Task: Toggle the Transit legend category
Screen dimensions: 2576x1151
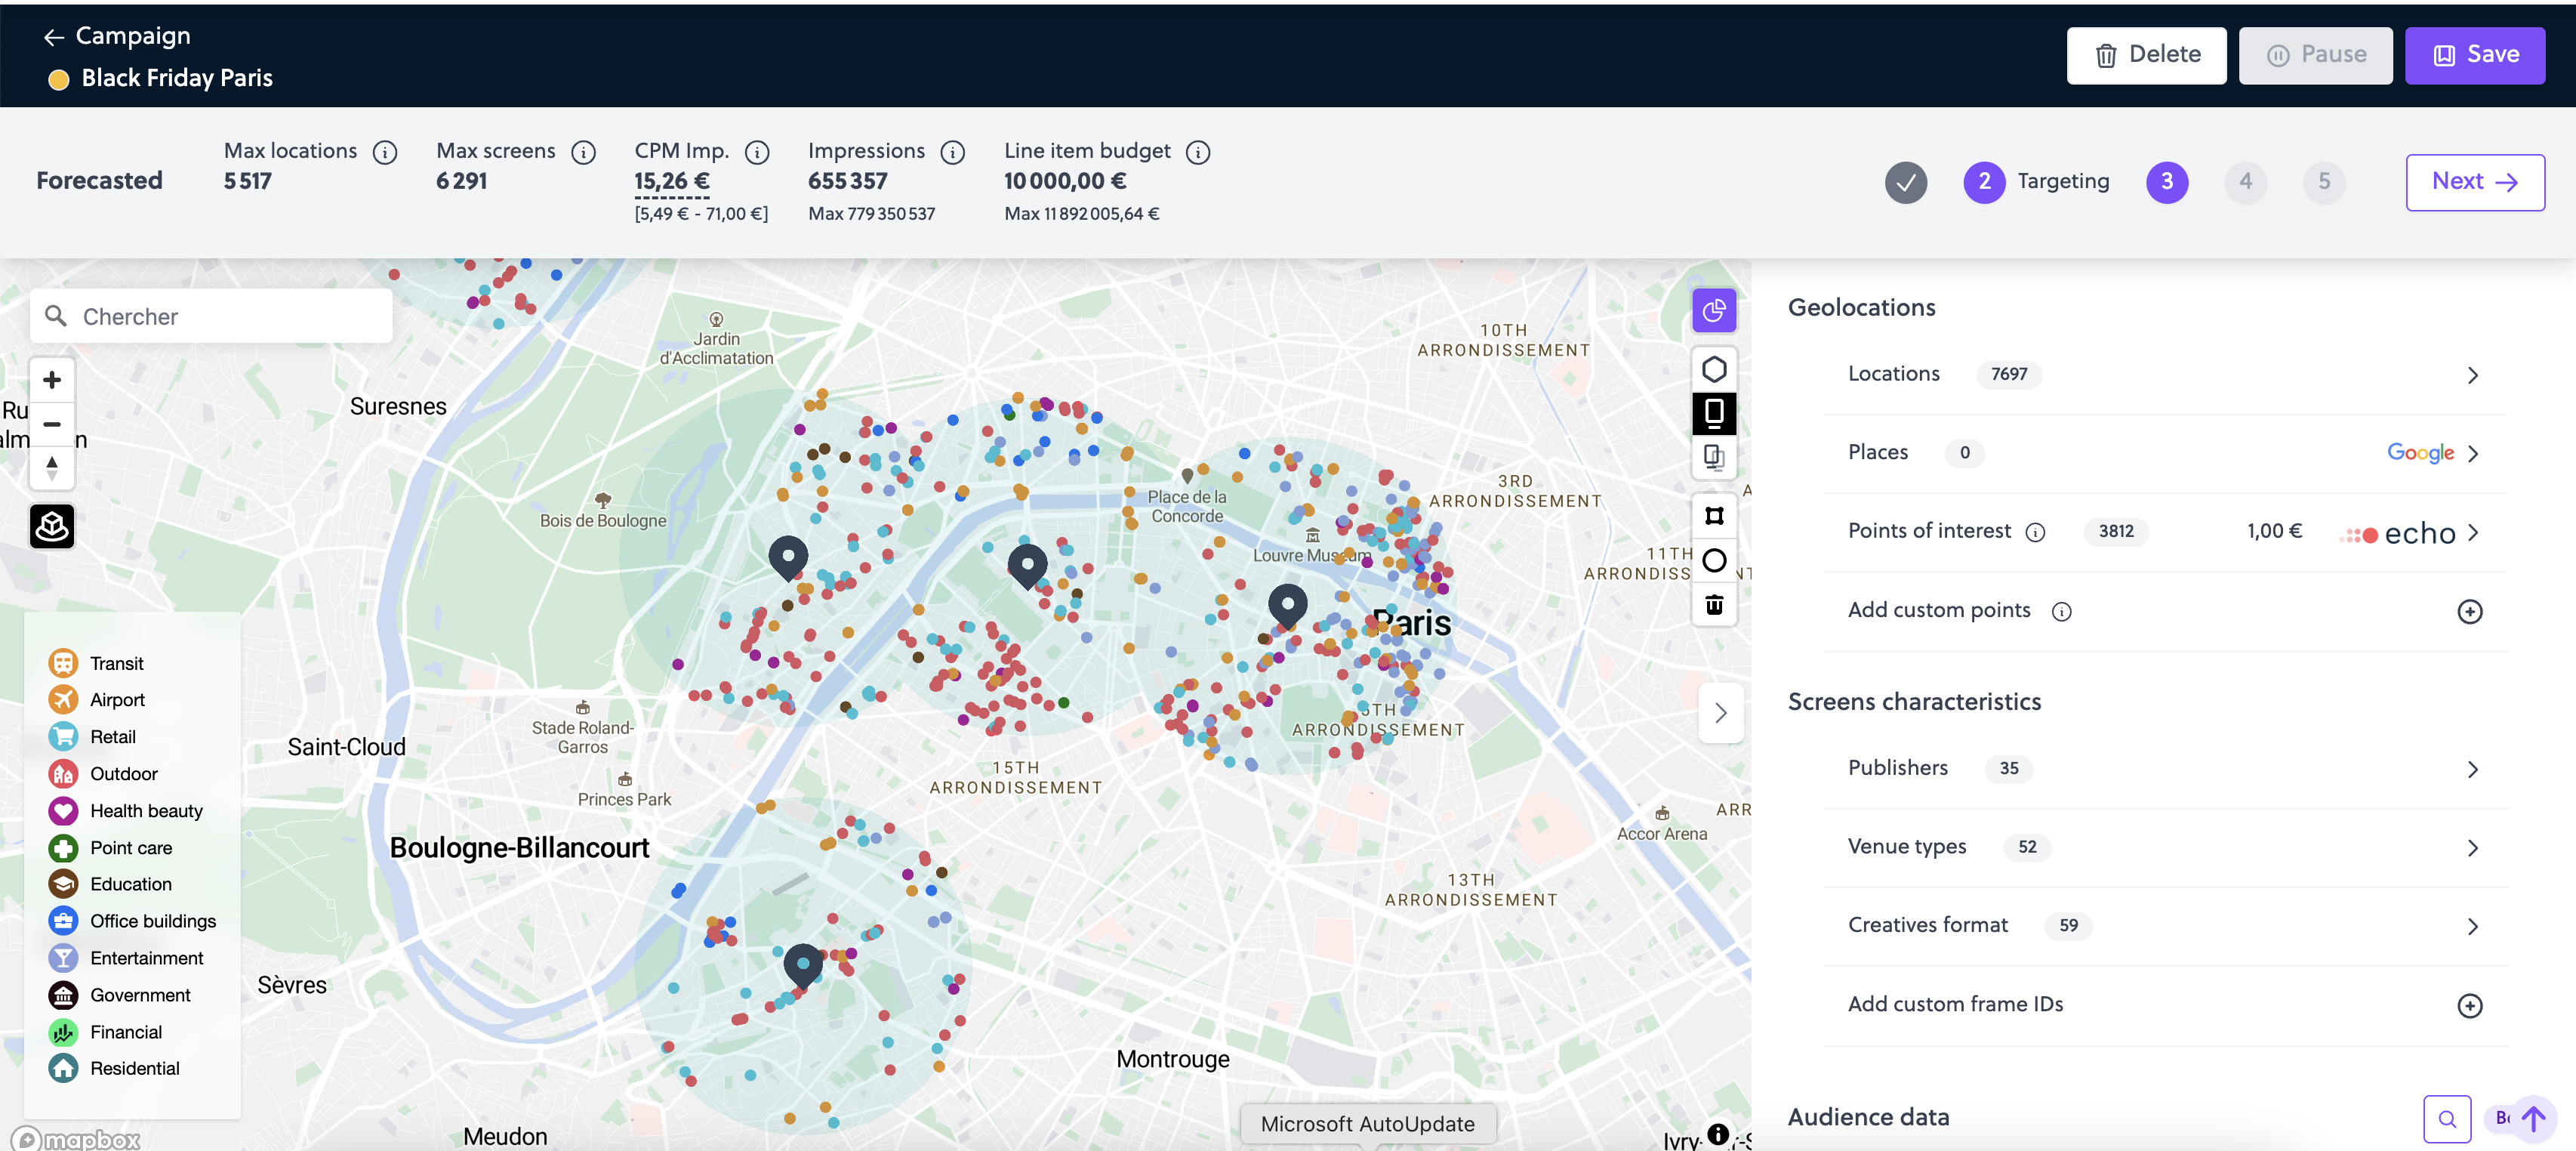Action: pos(63,663)
